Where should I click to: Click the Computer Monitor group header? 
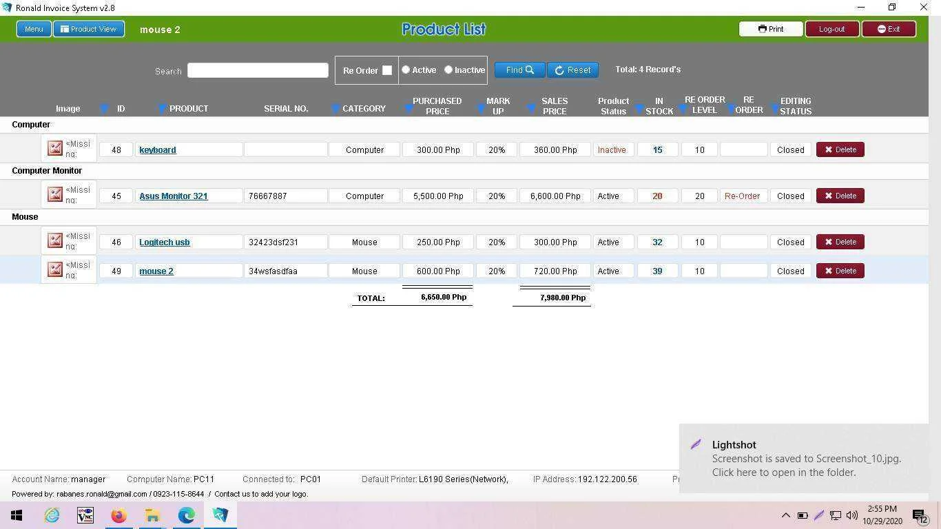point(47,170)
